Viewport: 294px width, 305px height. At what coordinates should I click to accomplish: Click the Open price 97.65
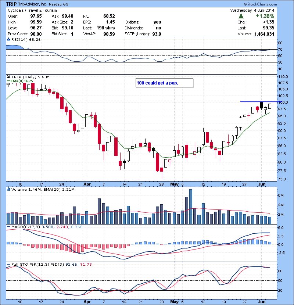point(36,16)
